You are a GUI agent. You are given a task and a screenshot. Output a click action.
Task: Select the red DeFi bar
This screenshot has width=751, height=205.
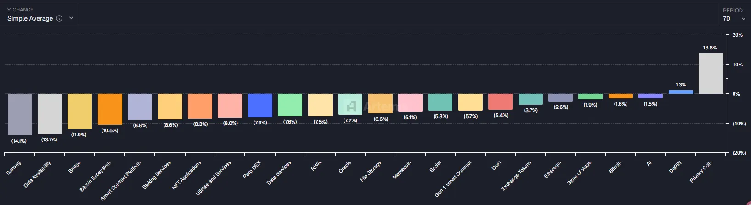click(500, 102)
